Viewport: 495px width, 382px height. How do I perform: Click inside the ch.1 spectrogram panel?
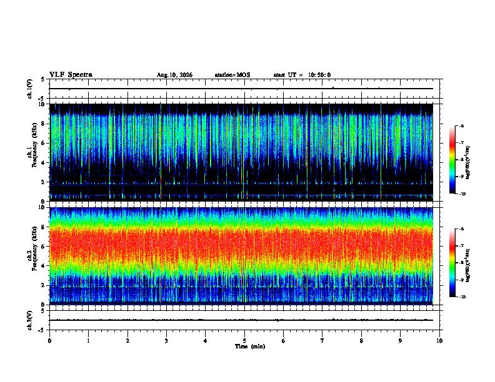coord(241,152)
